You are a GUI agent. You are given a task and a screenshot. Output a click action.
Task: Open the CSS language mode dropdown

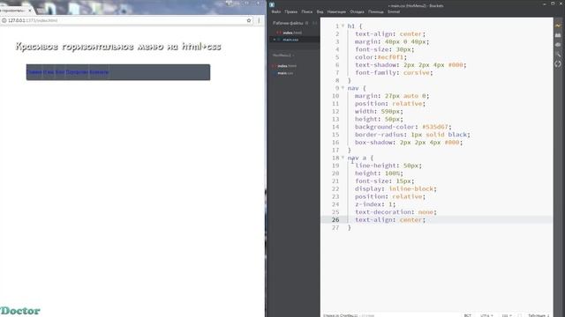point(507,315)
